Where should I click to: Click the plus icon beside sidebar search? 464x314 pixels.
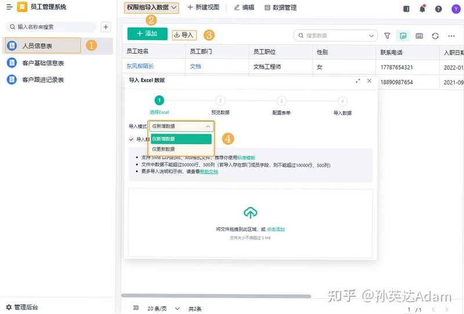[106, 27]
